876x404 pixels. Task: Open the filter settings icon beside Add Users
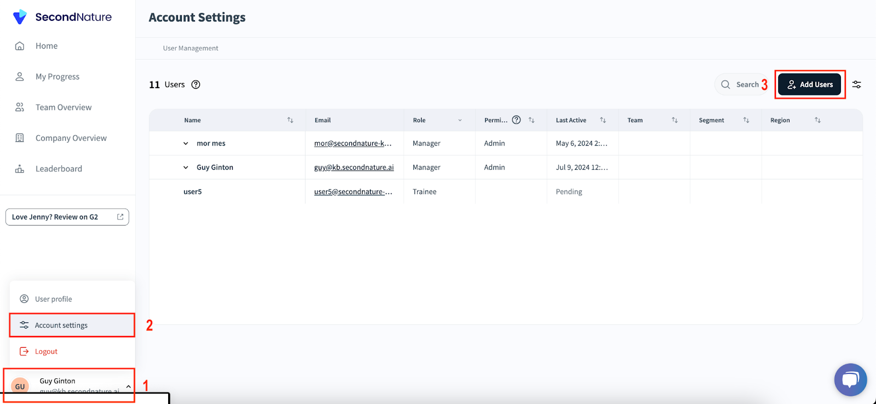856,84
